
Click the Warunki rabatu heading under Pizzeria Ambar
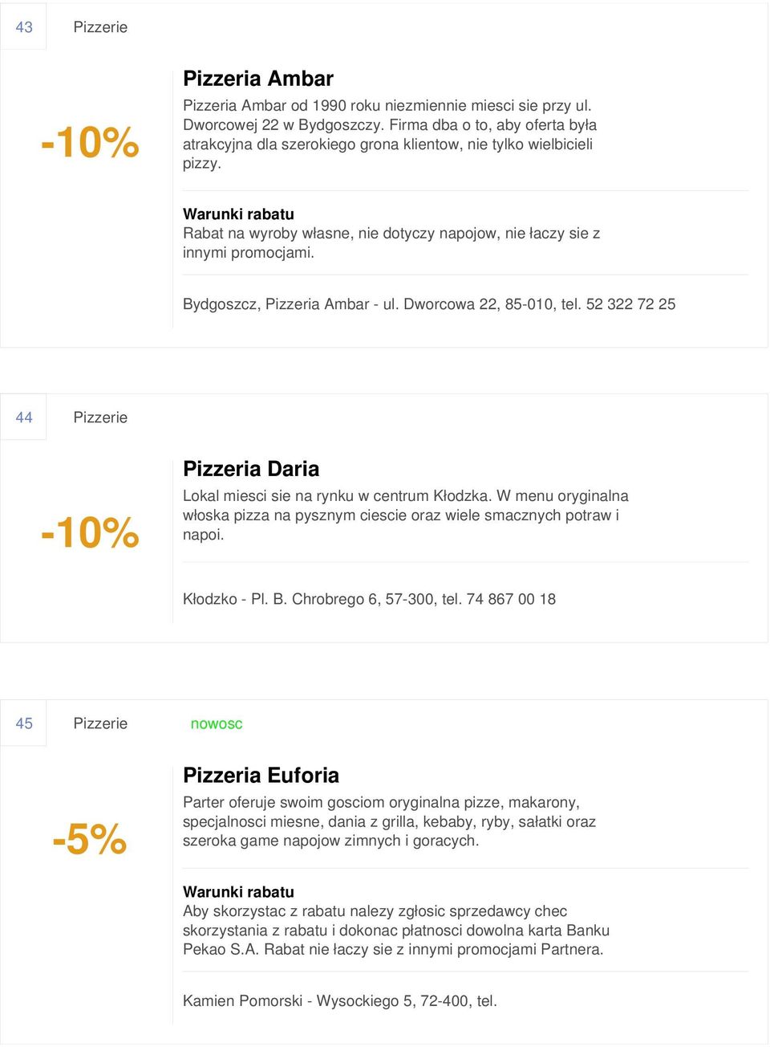(x=238, y=214)
